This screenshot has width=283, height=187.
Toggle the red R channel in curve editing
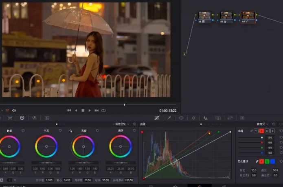tap(261, 131)
